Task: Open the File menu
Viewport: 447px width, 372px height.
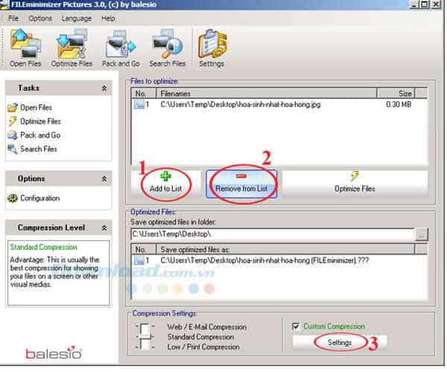Action: pyautogui.click(x=13, y=19)
